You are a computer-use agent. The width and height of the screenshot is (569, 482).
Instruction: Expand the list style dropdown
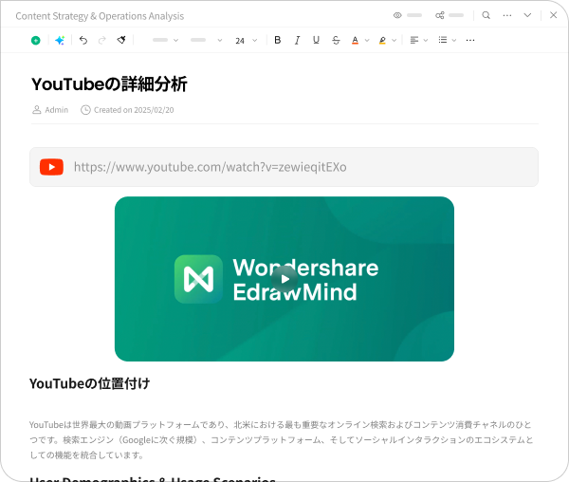pos(448,41)
